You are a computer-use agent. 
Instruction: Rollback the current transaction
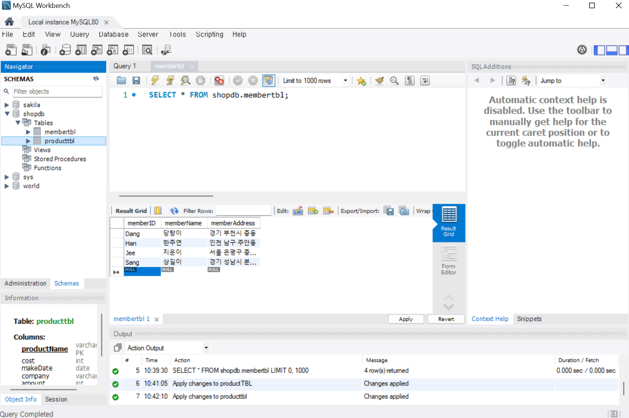pyautogui.click(x=253, y=80)
